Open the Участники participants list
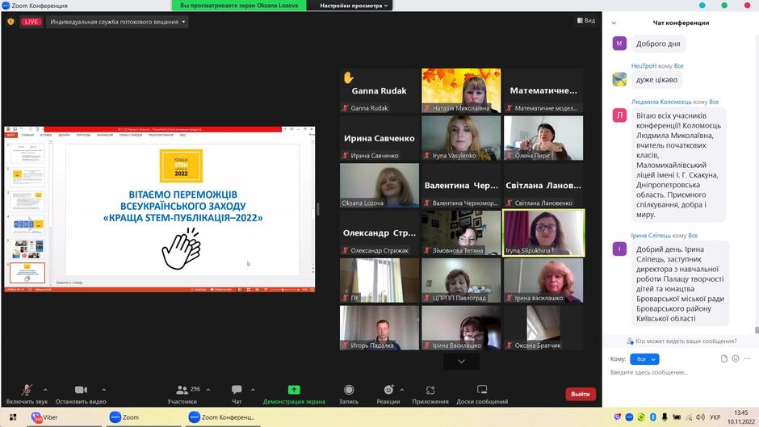Image resolution: width=759 pixels, height=427 pixels. [x=182, y=390]
